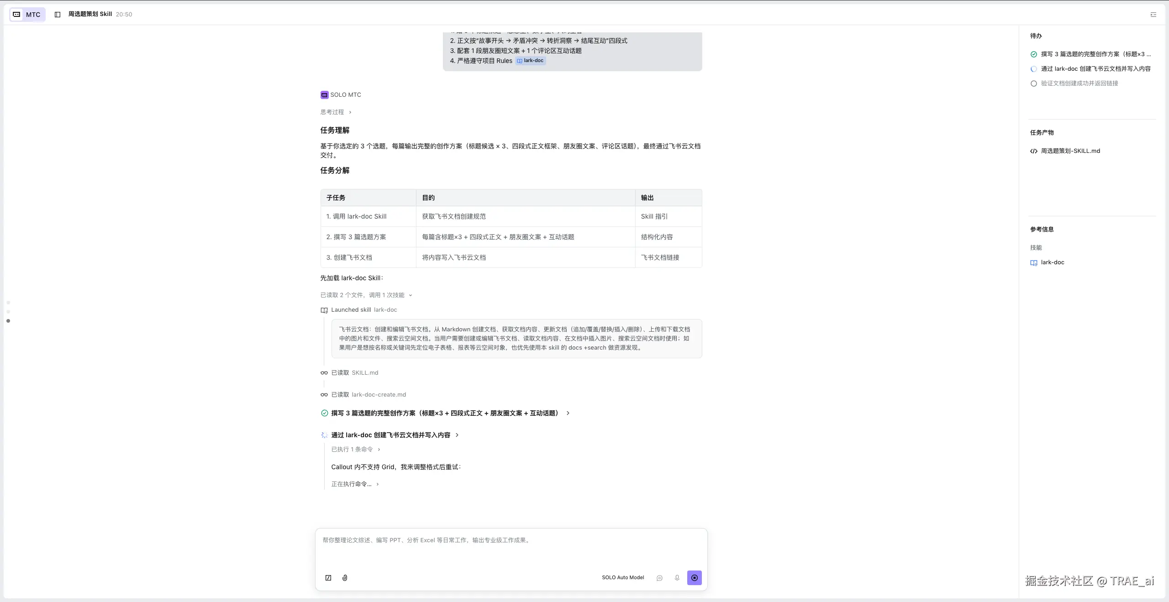Viewport: 1169px width, 602px height.
Task: Open SOLO Auto Model selector
Action: tap(623, 578)
